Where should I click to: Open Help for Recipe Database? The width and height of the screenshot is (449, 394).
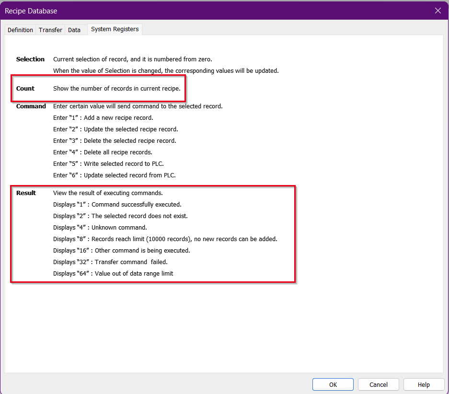tap(424, 384)
